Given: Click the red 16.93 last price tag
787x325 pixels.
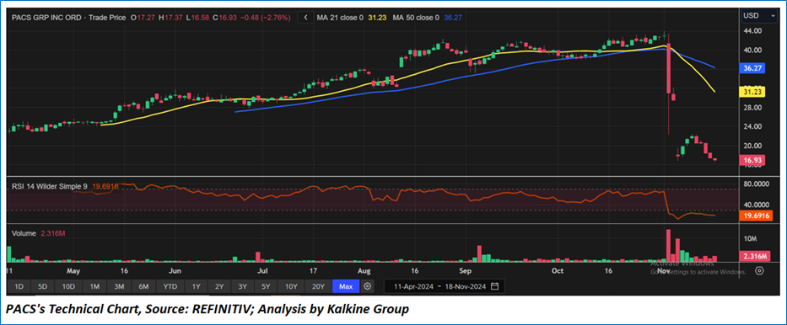Looking at the screenshot, I should click(x=752, y=160).
